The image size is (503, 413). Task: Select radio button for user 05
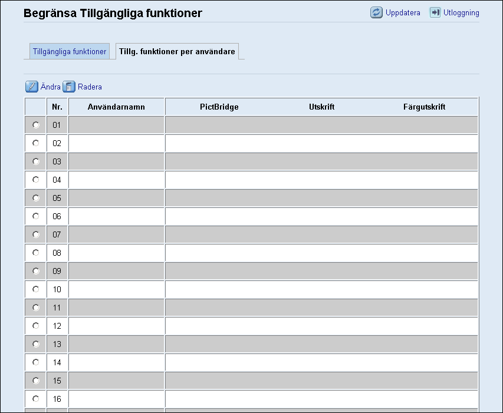pos(35,198)
